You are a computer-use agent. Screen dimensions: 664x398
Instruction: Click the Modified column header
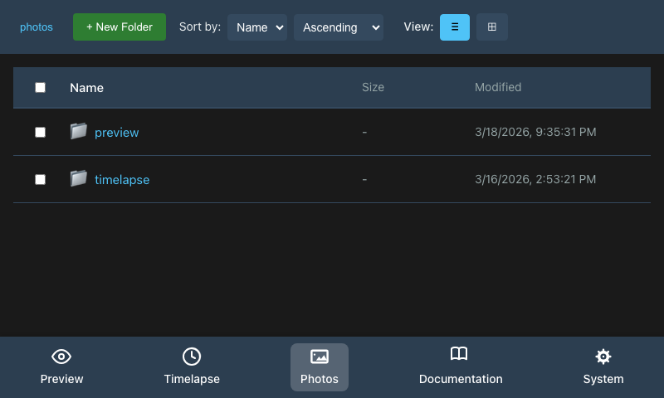(x=498, y=87)
